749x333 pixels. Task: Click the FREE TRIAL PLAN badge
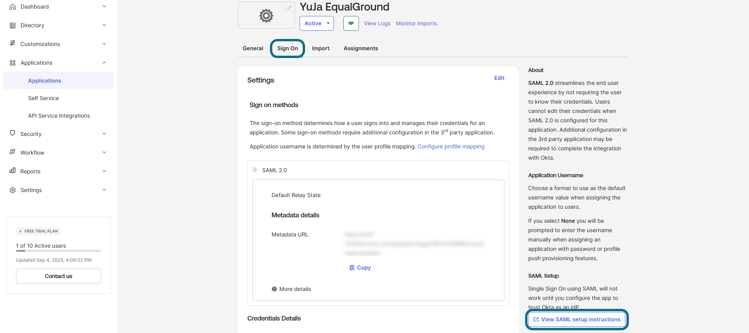tap(38, 231)
